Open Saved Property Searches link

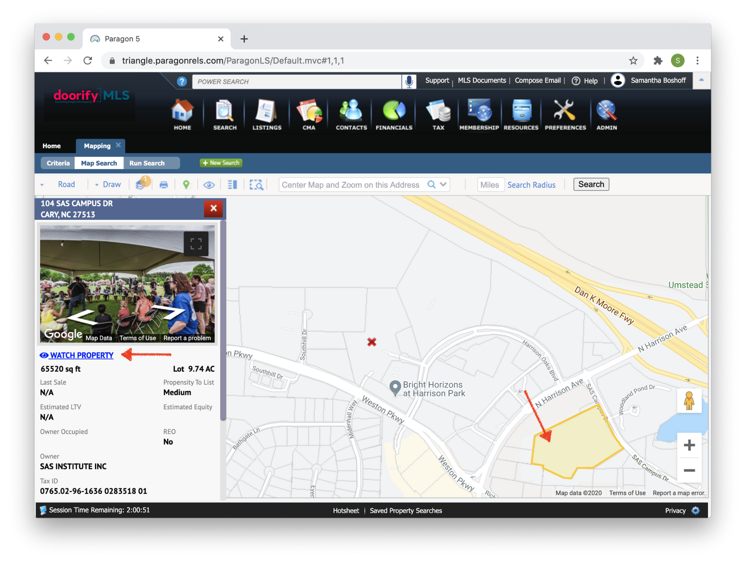pos(406,511)
